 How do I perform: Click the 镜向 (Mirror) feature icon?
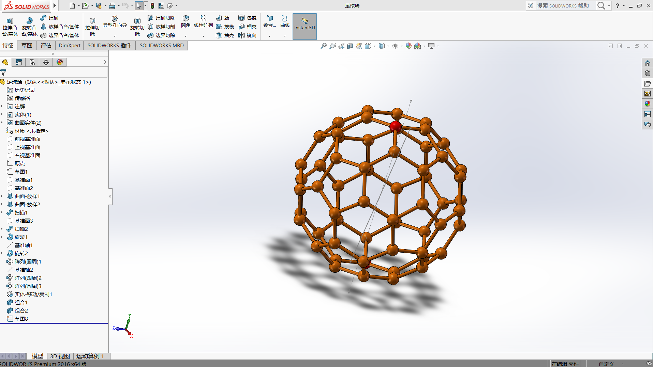click(241, 35)
